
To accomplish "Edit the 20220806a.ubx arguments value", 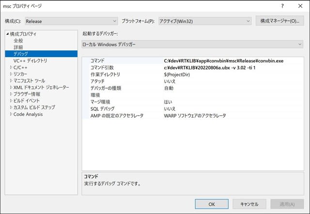I will (210, 68).
